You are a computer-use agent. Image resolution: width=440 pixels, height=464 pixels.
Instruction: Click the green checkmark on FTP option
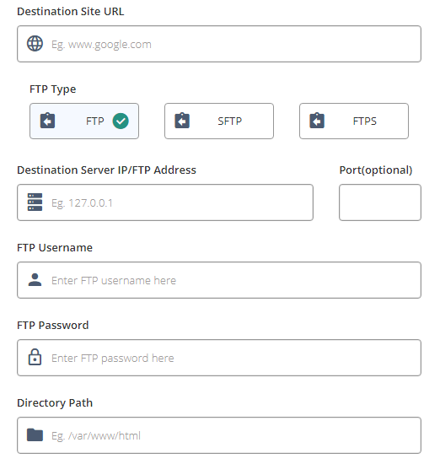click(121, 121)
